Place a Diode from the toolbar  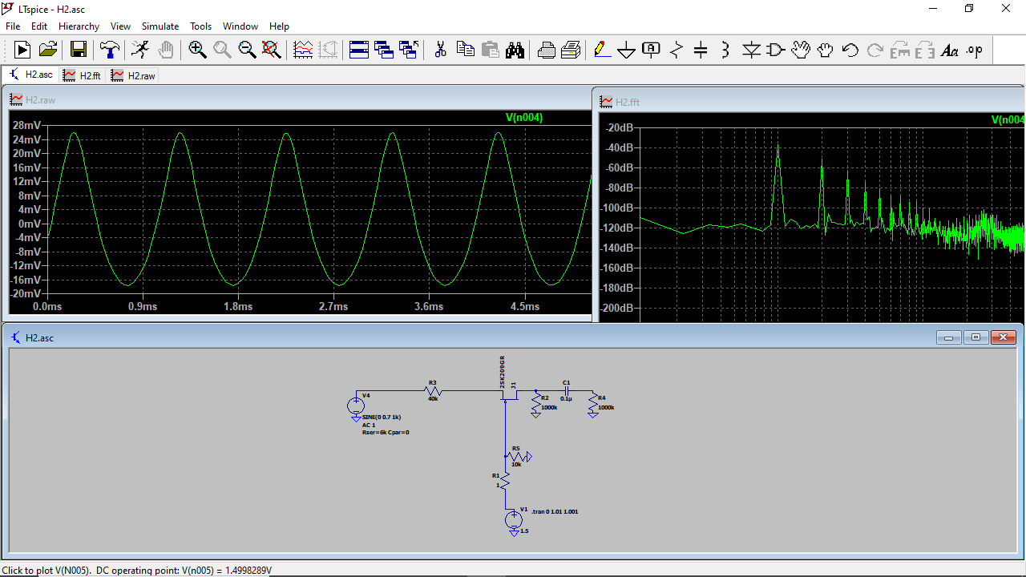tap(751, 50)
